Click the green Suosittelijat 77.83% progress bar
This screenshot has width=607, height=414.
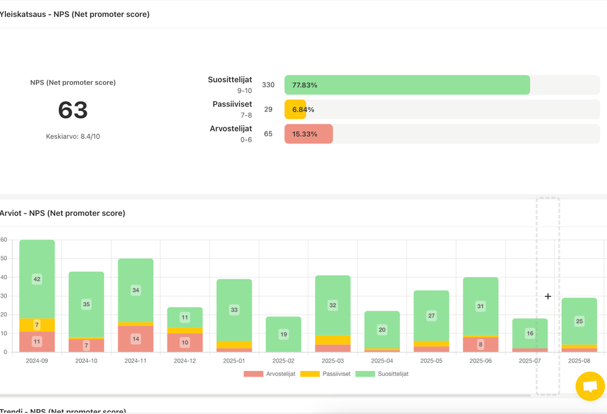(407, 85)
